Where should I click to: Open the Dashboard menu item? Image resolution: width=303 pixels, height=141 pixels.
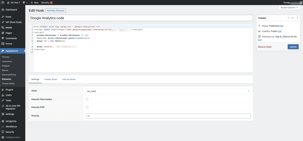(x=11, y=10)
